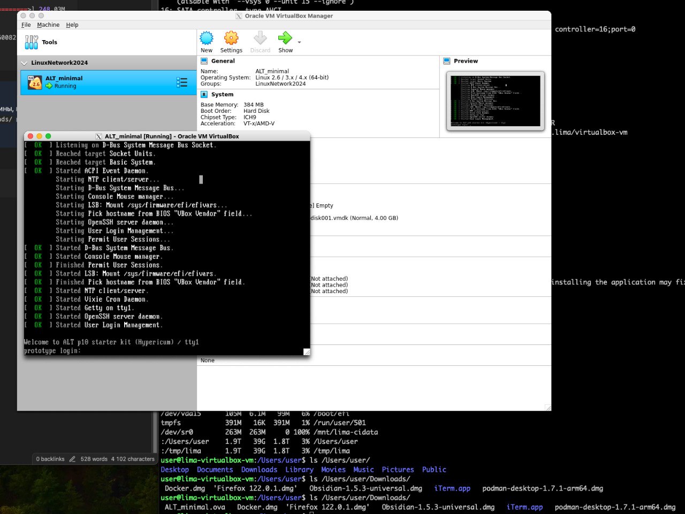This screenshot has height=514, width=685.
Task: Click '0 backlinks' in Obsidian status bar
Action: [50, 459]
